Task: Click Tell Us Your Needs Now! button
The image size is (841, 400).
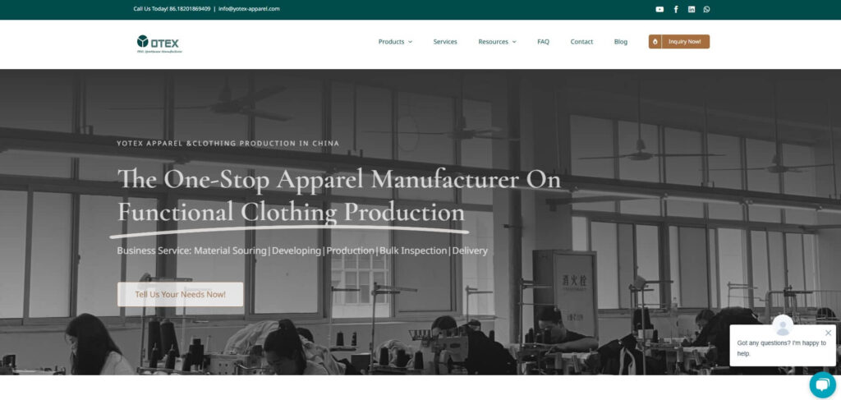Action: click(180, 294)
